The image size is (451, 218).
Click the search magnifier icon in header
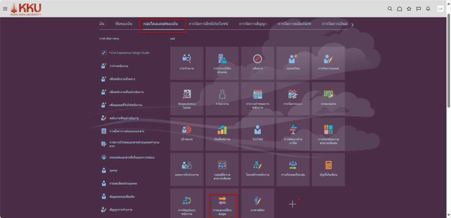point(390,9)
